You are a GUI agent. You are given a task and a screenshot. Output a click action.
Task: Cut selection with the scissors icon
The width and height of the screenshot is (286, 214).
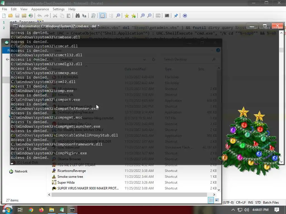[x=55, y=16]
